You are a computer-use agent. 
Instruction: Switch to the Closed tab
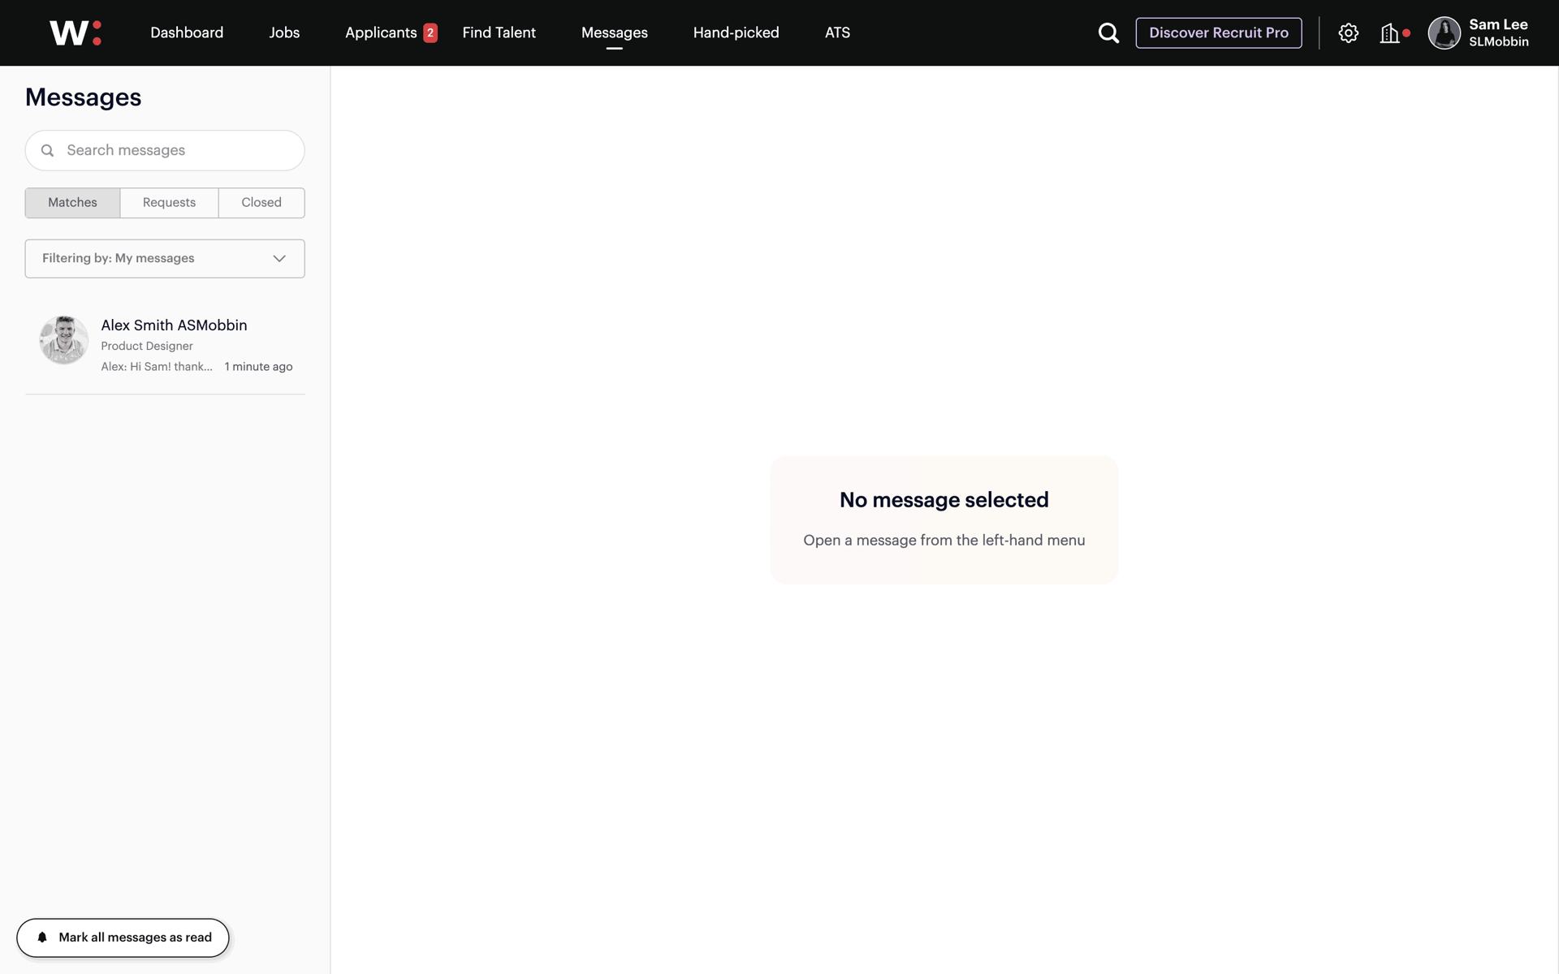pos(261,202)
